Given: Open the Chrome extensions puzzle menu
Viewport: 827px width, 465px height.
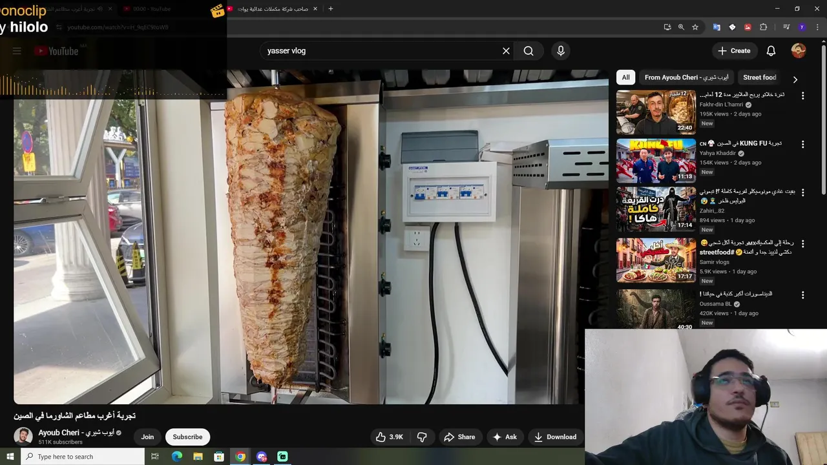Looking at the screenshot, I should 763,27.
